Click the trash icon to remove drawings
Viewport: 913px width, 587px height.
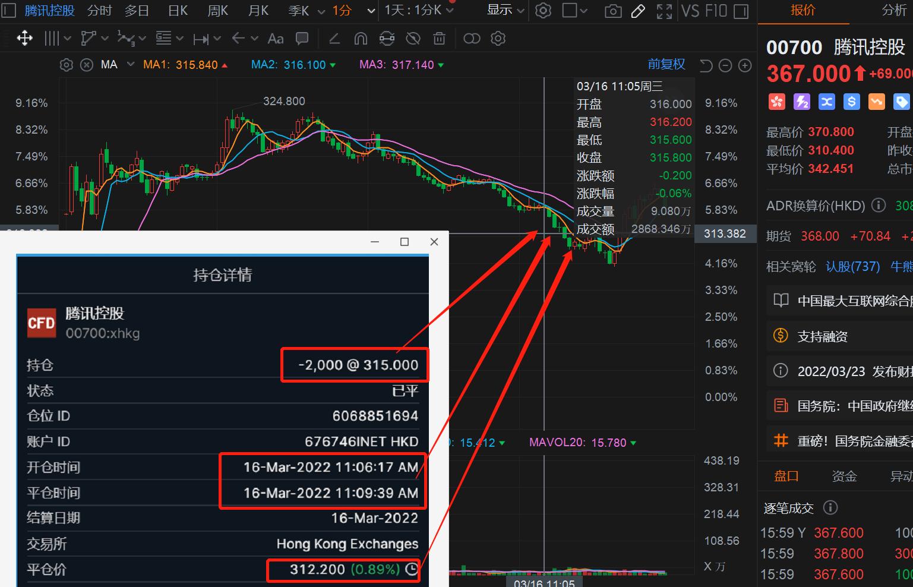click(x=439, y=38)
